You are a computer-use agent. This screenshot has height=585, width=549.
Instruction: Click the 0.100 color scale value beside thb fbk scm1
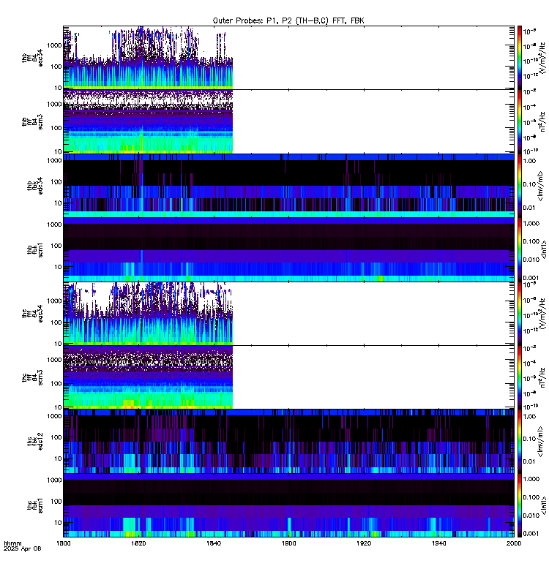[x=531, y=241]
